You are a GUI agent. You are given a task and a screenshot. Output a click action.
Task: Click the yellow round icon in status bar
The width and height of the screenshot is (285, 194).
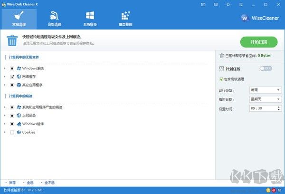(269, 190)
